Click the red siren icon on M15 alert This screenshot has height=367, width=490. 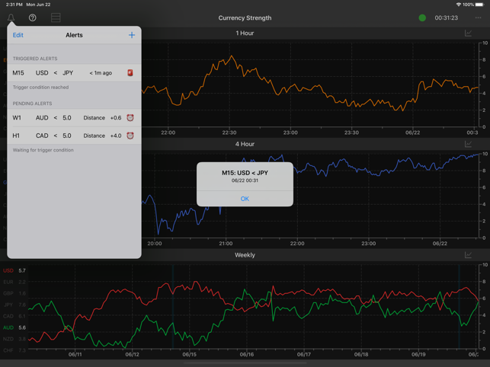pyautogui.click(x=130, y=73)
